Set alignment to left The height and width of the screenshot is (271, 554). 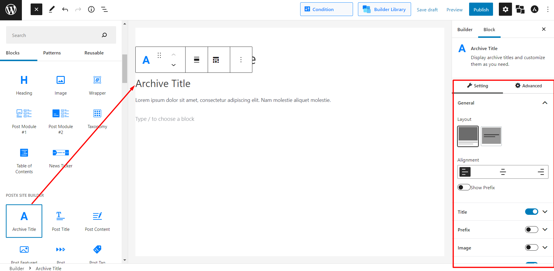point(465,172)
